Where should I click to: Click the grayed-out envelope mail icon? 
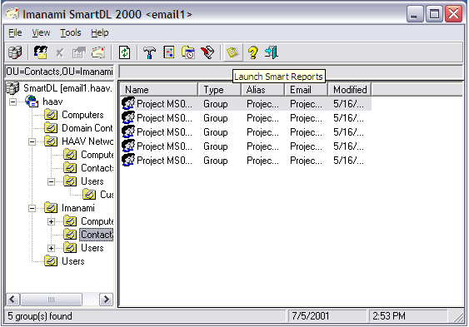tap(98, 52)
